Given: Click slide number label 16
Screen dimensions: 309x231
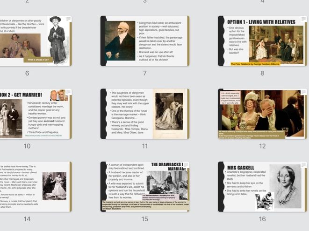Looking at the screenshot, I should [x=263, y=219].
